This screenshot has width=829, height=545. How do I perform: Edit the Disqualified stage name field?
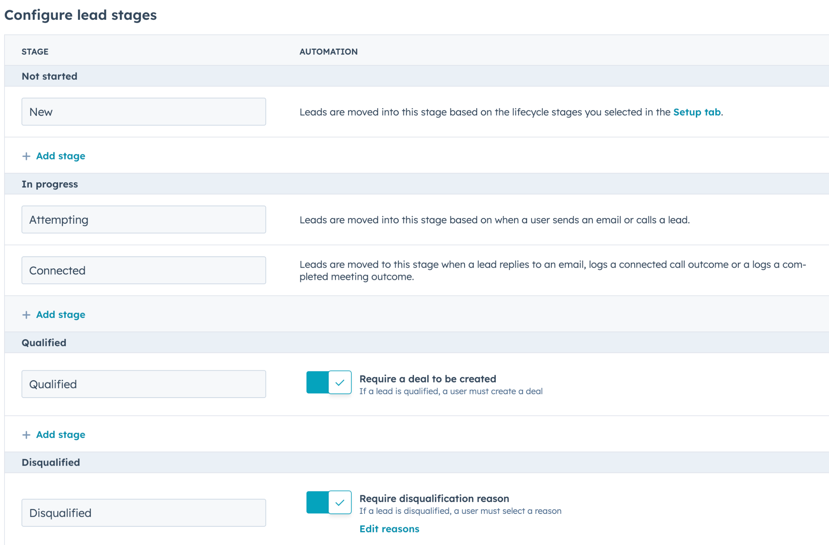[x=144, y=513]
